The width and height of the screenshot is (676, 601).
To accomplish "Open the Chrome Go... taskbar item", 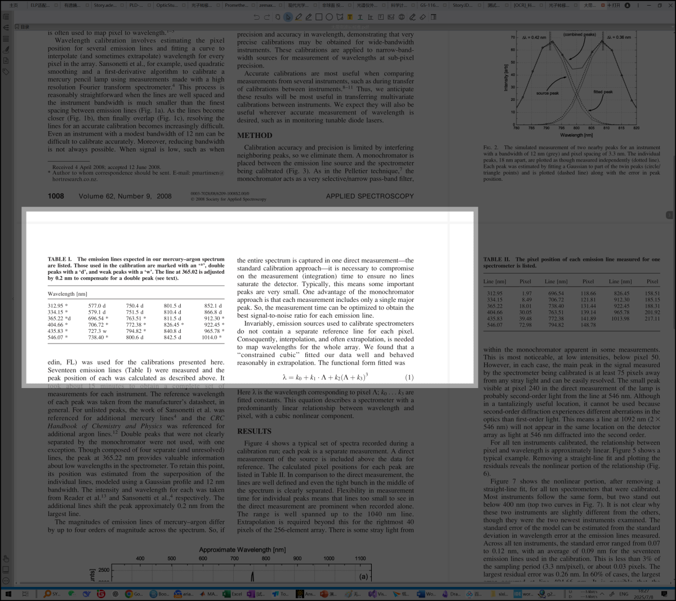I will coord(134,594).
